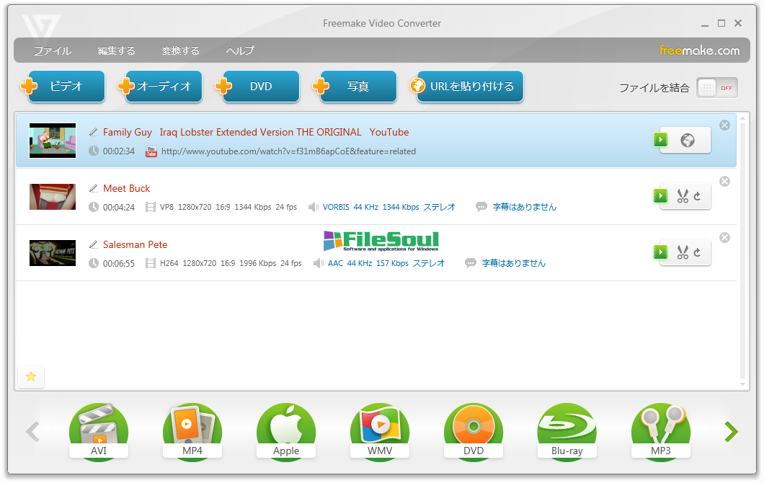This screenshot has height=483, width=764.
Task: Play the Family Guy video preview
Action: point(661,140)
